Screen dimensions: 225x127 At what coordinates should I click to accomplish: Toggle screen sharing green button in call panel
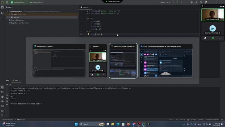(x=213, y=38)
